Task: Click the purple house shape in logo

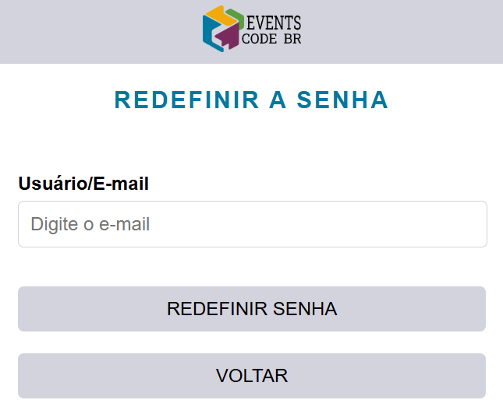Action: pyautogui.click(x=228, y=37)
